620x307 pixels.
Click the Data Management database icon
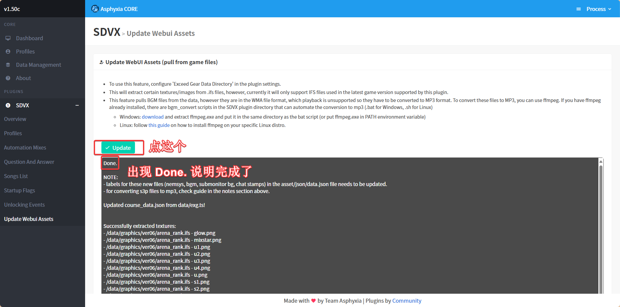(x=8, y=65)
